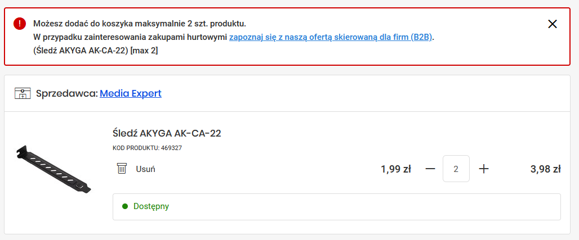
Task: Click the maximum 2 szt. warning message
Action: 140,24
